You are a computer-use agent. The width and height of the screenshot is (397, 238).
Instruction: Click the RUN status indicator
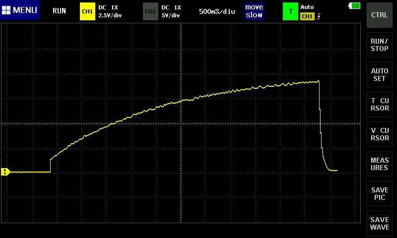click(x=59, y=11)
